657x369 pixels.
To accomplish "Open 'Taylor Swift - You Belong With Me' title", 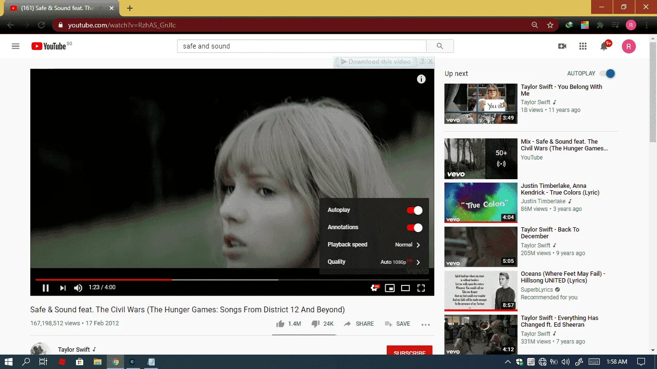I will (x=561, y=90).
